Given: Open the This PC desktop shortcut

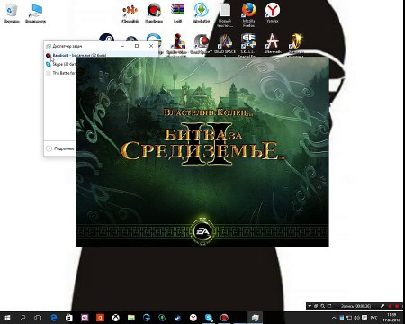Looking at the screenshot, I should pyautogui.click(x=35, y=13).
